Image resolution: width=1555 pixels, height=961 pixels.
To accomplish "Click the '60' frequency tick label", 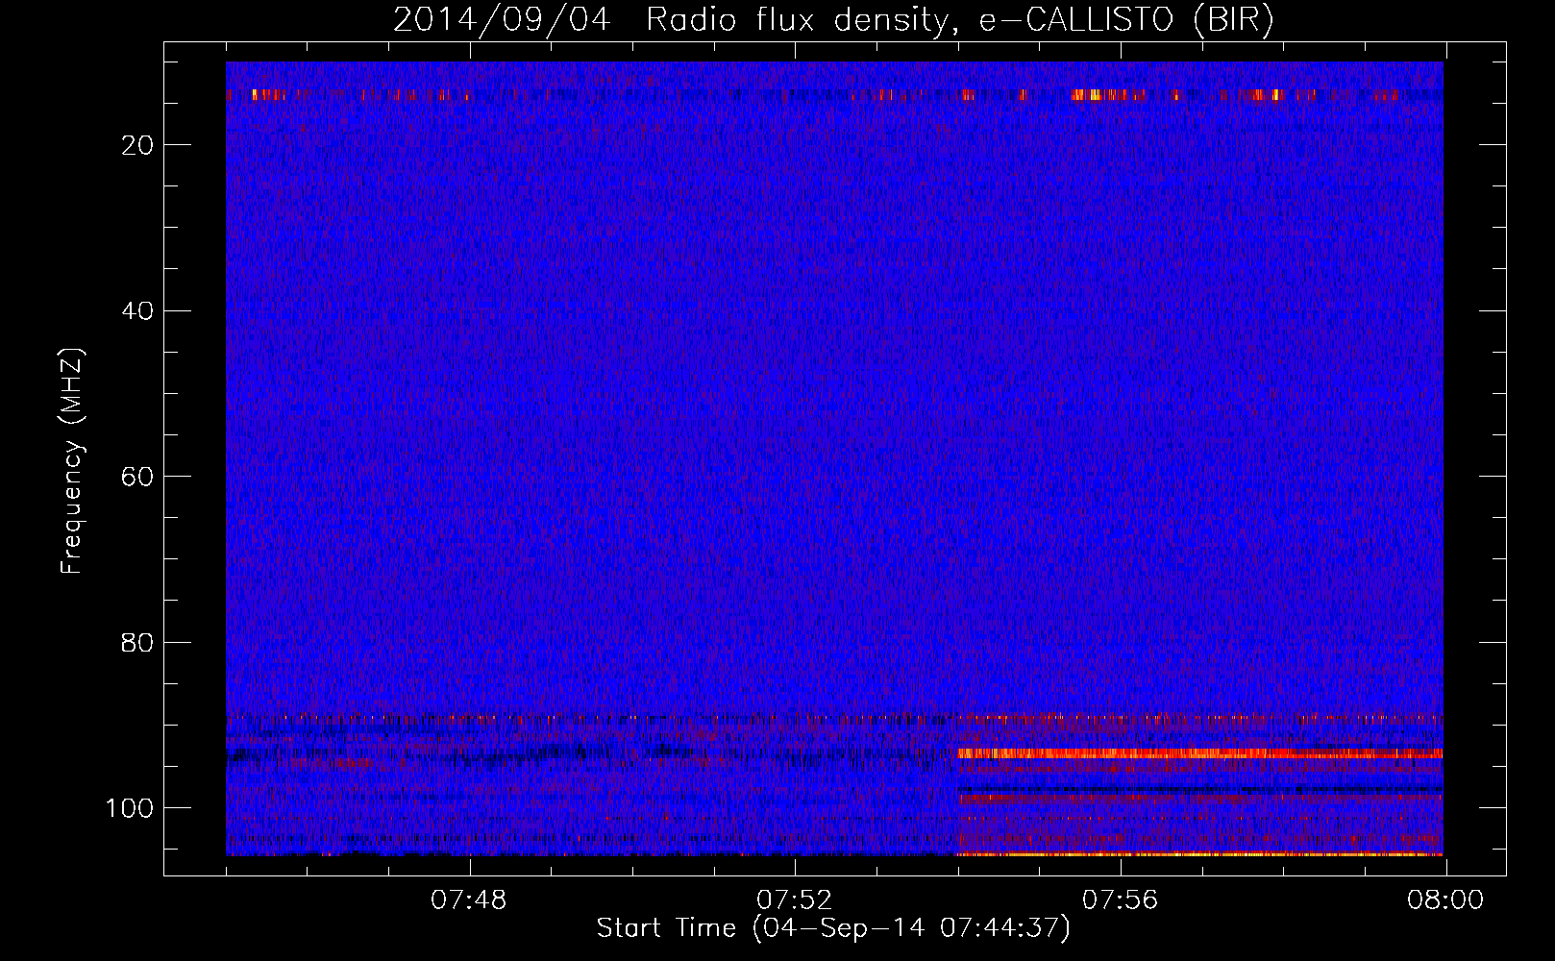I will pyautogui.click(x=138, y=477).
